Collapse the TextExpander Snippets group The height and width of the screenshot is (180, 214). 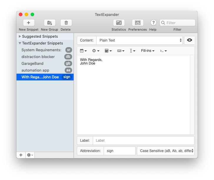(x=20, y=43)
